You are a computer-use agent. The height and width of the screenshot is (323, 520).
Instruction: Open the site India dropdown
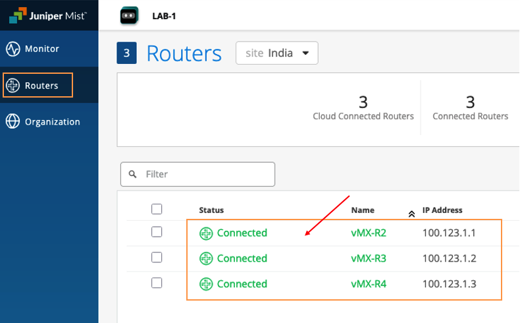pyautogui.click(x=276, y=53)
